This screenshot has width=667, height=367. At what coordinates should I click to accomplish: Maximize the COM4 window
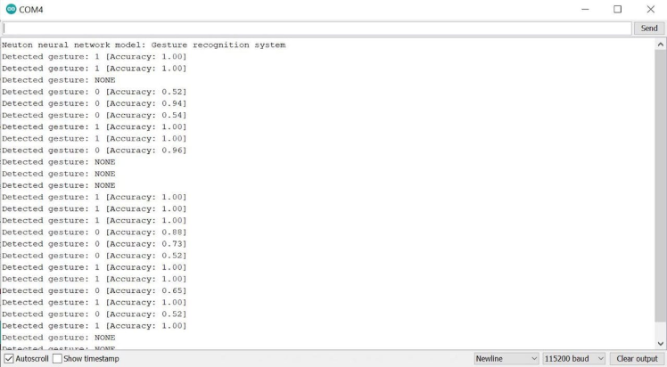(x=618, y=9)
